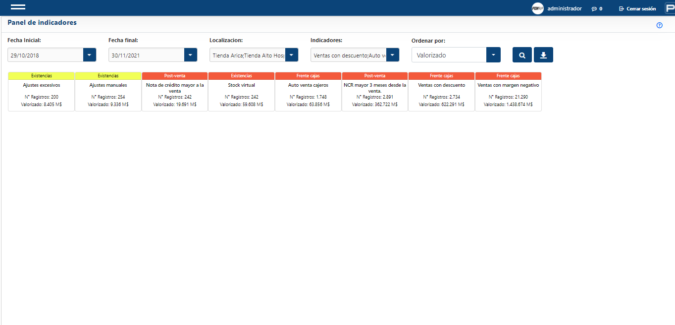The height and width of the screenshot is (325, 675).
Task: Click the administrador user avatar
Action: 537,8
